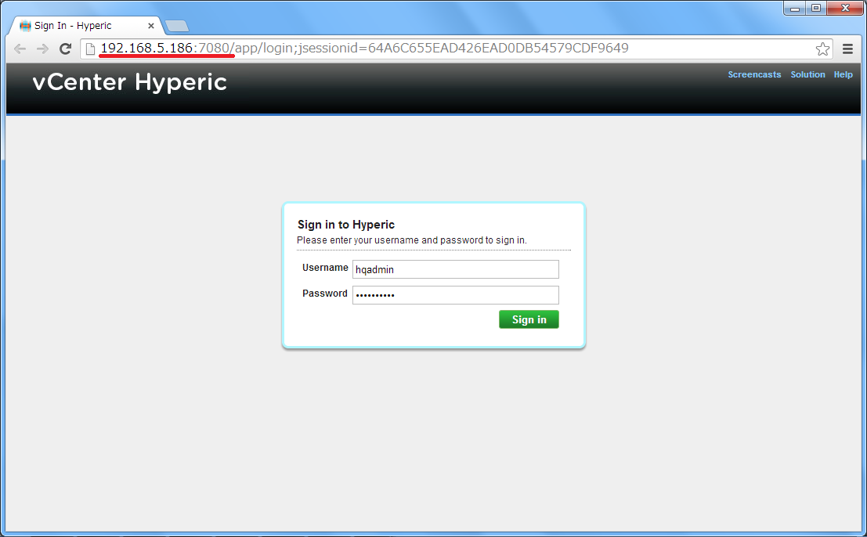This screenshot has height=537, width=867.
Task: Focus the Username field with hqadmin
Action: coord(456,269)
